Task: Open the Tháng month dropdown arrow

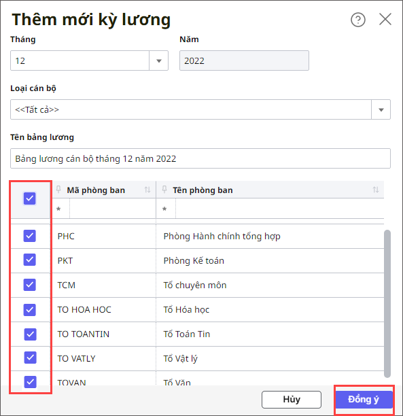Action: click(158, 60)
